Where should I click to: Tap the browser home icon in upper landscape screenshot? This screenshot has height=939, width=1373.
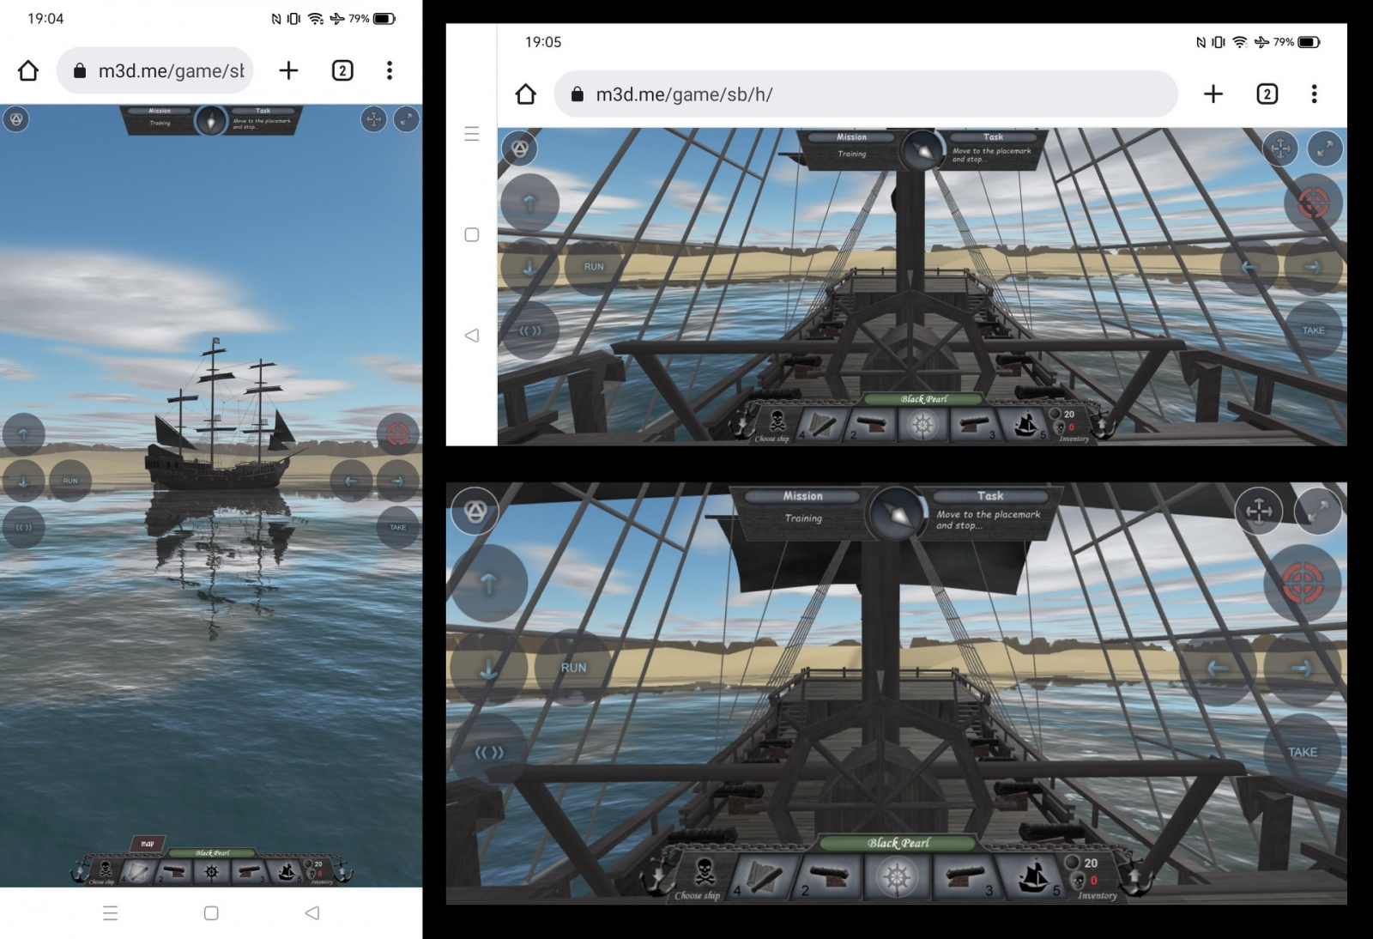pos(526,94)
